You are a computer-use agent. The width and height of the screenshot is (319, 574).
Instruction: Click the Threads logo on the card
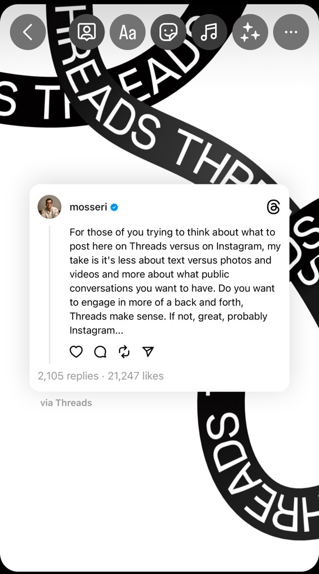[273, 207]
